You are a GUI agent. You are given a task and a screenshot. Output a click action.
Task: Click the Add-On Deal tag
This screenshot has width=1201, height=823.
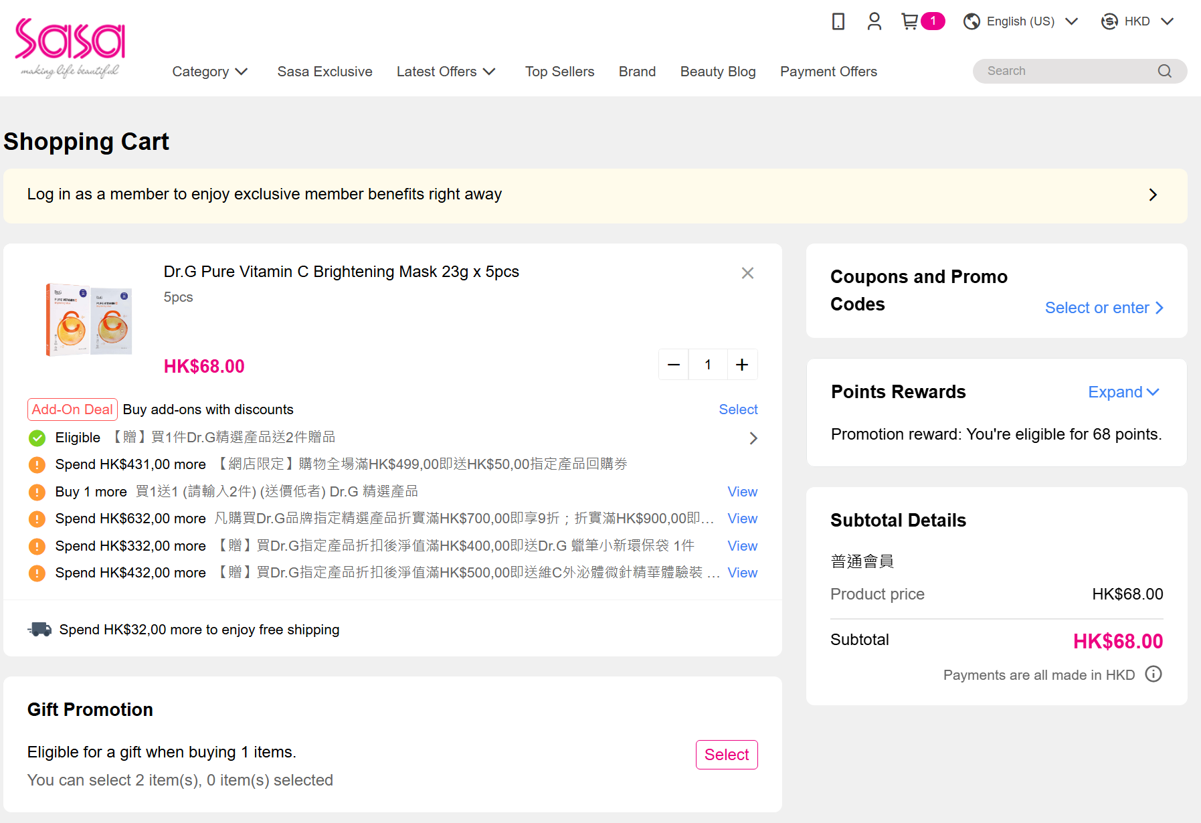[72, 409]
